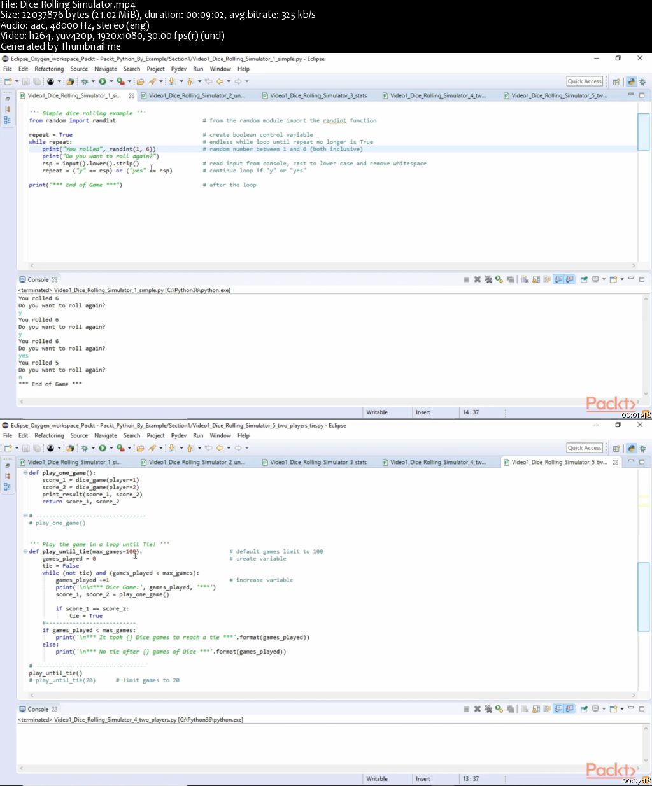Click the "14 : 37" cursor position in upper status bar
This screenshot has height=786, width=652.
(471, 412)
